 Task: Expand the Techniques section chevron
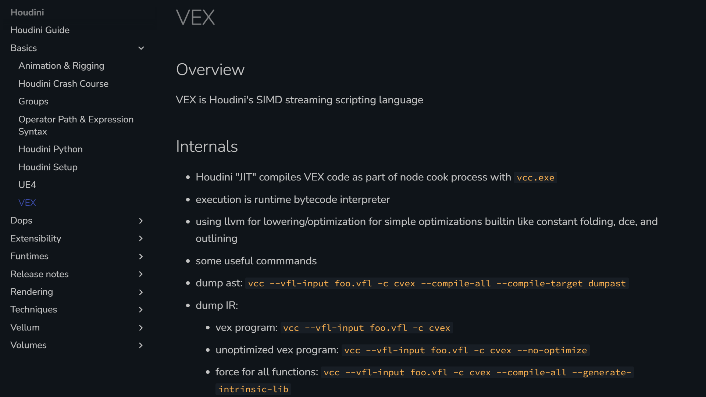click(141, 310)
